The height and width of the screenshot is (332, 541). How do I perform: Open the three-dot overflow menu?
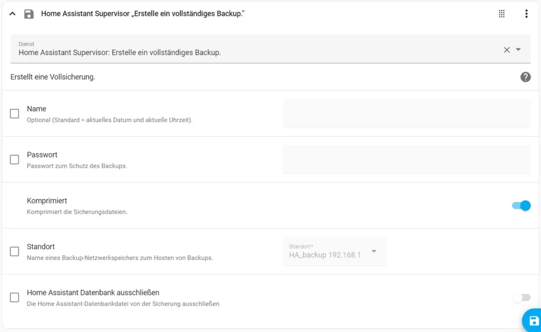(x=526, y=14)
